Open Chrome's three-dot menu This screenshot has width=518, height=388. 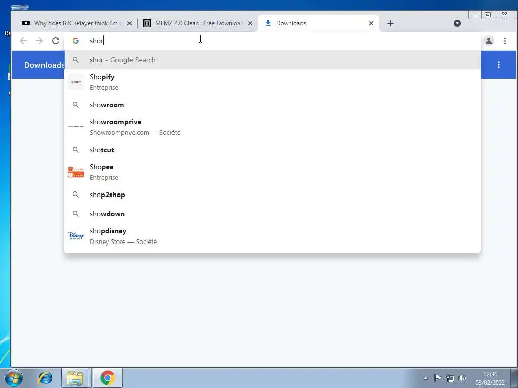(505, 41)
